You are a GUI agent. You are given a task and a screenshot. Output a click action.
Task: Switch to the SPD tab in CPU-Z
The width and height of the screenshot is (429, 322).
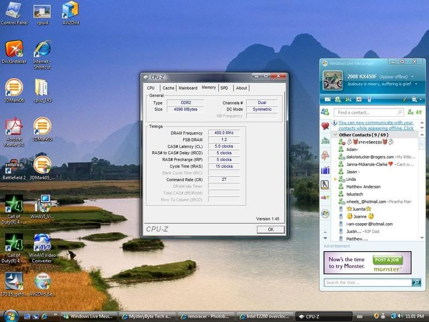coord(224,88)
